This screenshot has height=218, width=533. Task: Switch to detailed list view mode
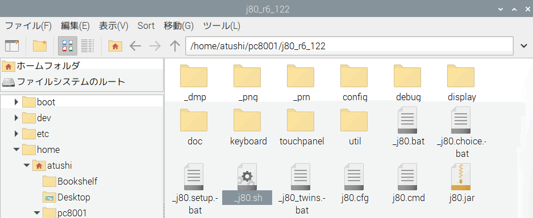88,46
